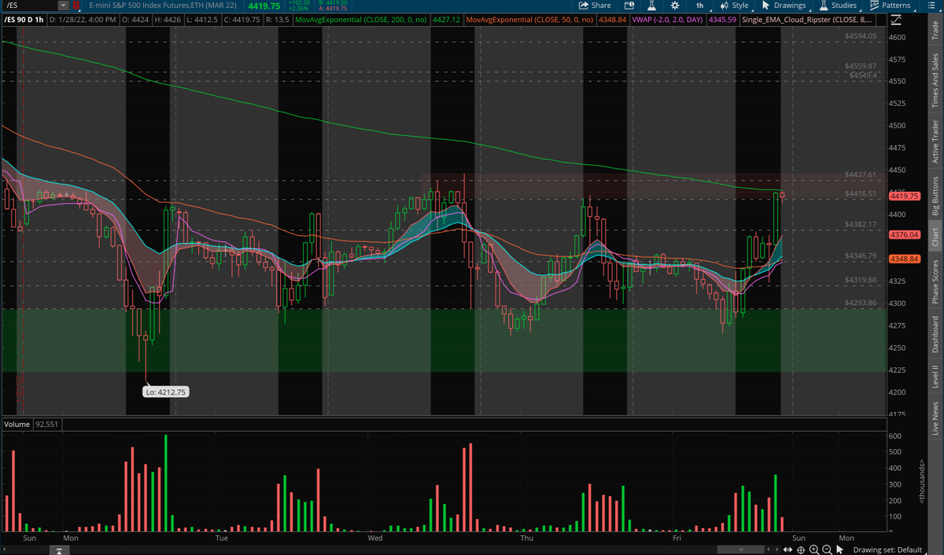944x555 pixels.
Task: Select the Live News sidebar tab
Action: (935, 418)
